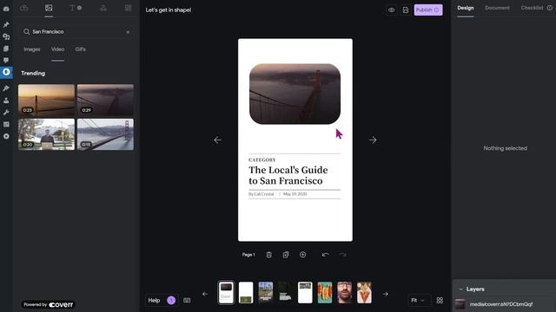Open keyboard shortcuts panel
556x312 pixels.
[x=187, y=301]
